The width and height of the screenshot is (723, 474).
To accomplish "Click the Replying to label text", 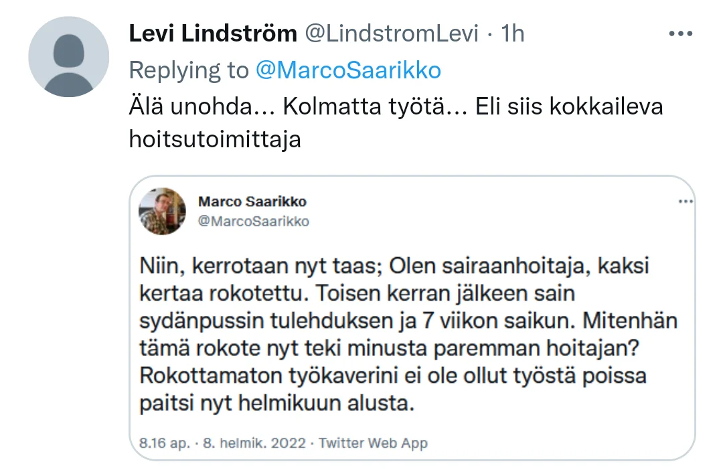I will tap(189, 69).
